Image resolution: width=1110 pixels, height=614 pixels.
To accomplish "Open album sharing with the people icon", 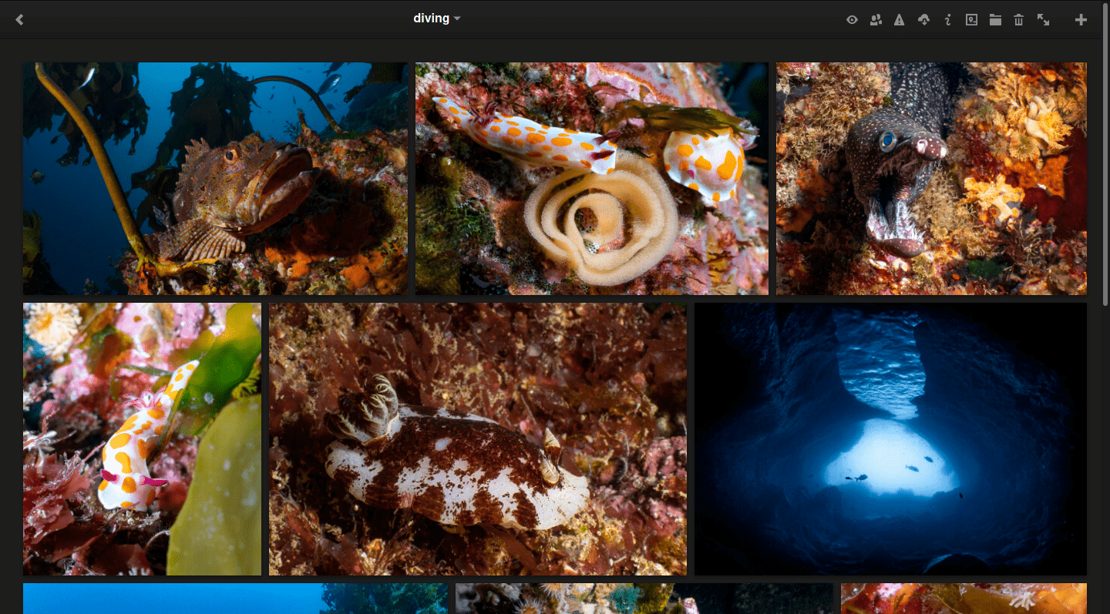I will 876,20.
